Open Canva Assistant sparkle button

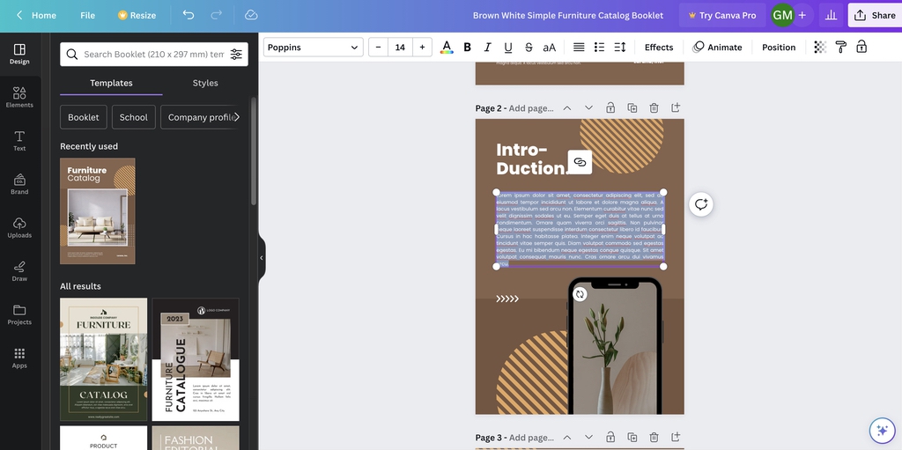[881, 430]
